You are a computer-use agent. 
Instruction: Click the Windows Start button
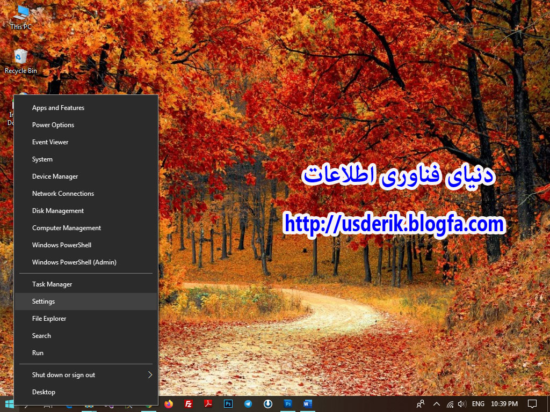(x=9, y=404)
